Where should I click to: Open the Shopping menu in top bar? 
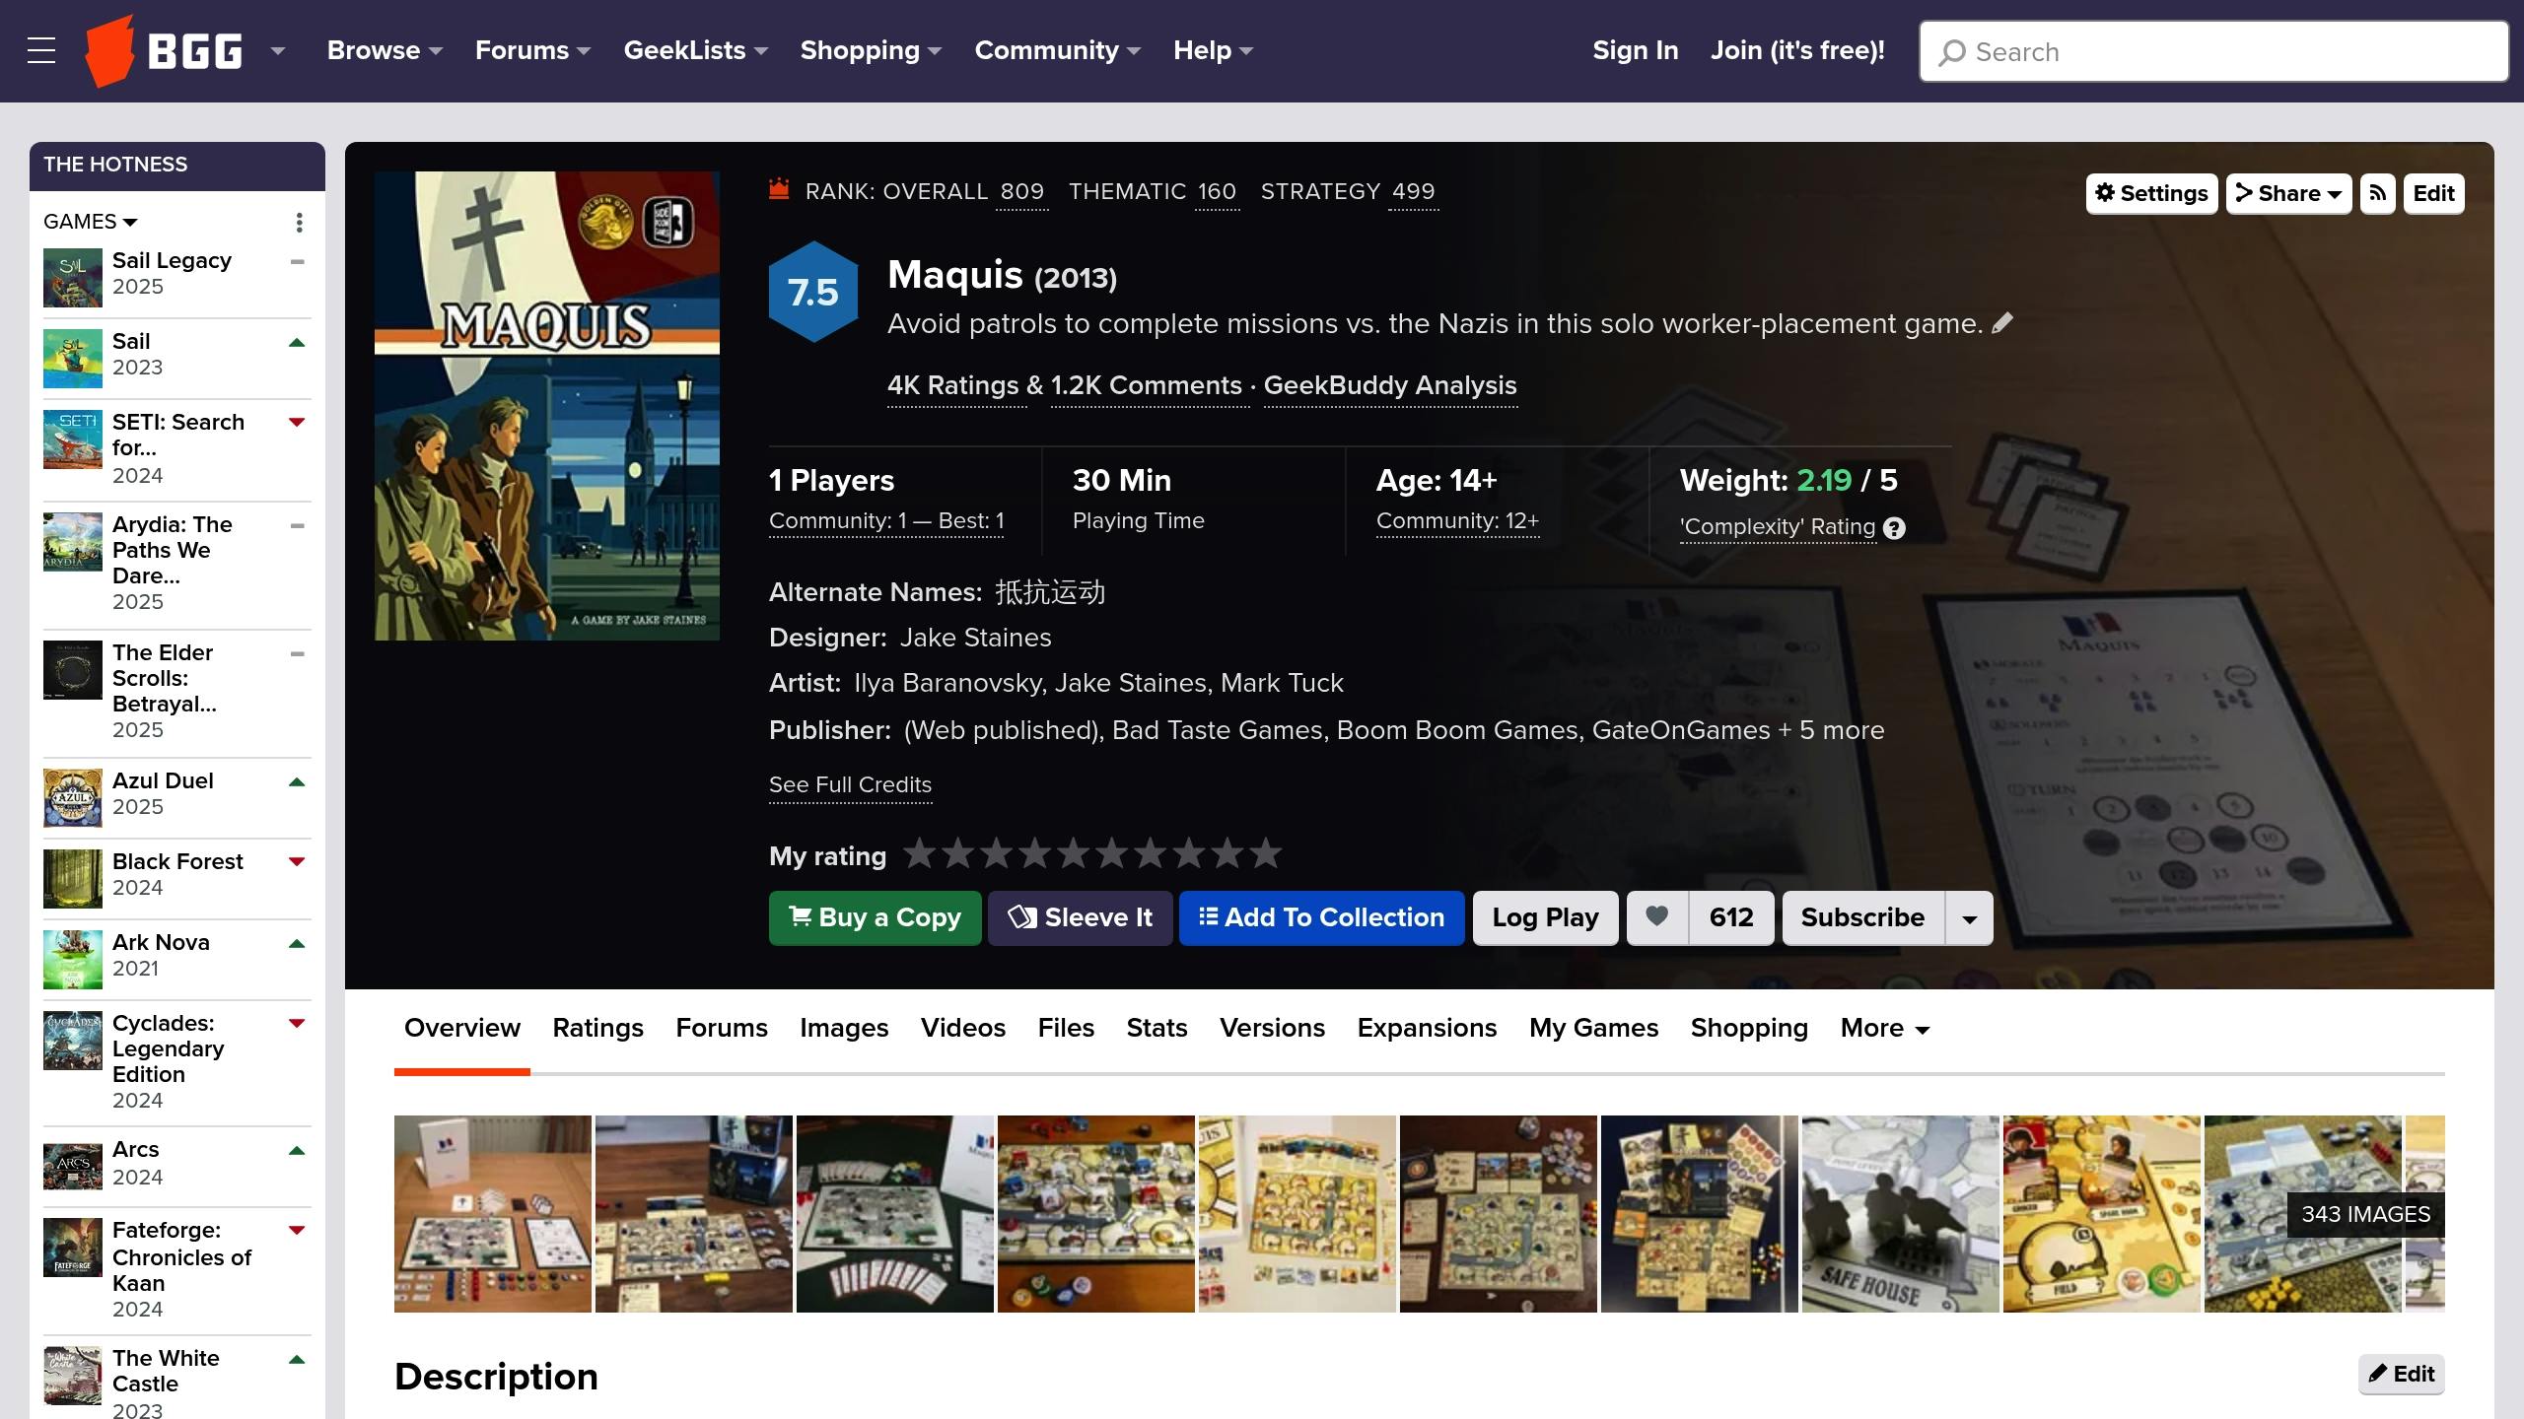click(x=871, y=50)
